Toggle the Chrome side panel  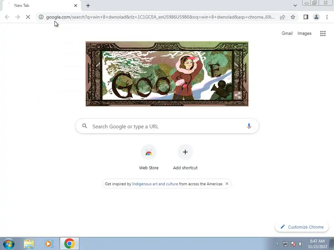pos(306,17)
